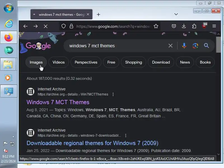224x168 pixels.
Task: Open more options for the windows-7-downloadabl result
Action: [x=125, y=136]
